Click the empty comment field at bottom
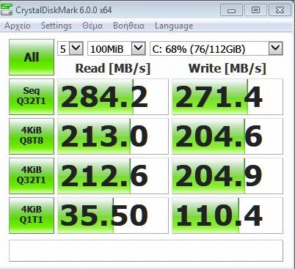Viewport: 295px width, 269px height. 146,251
